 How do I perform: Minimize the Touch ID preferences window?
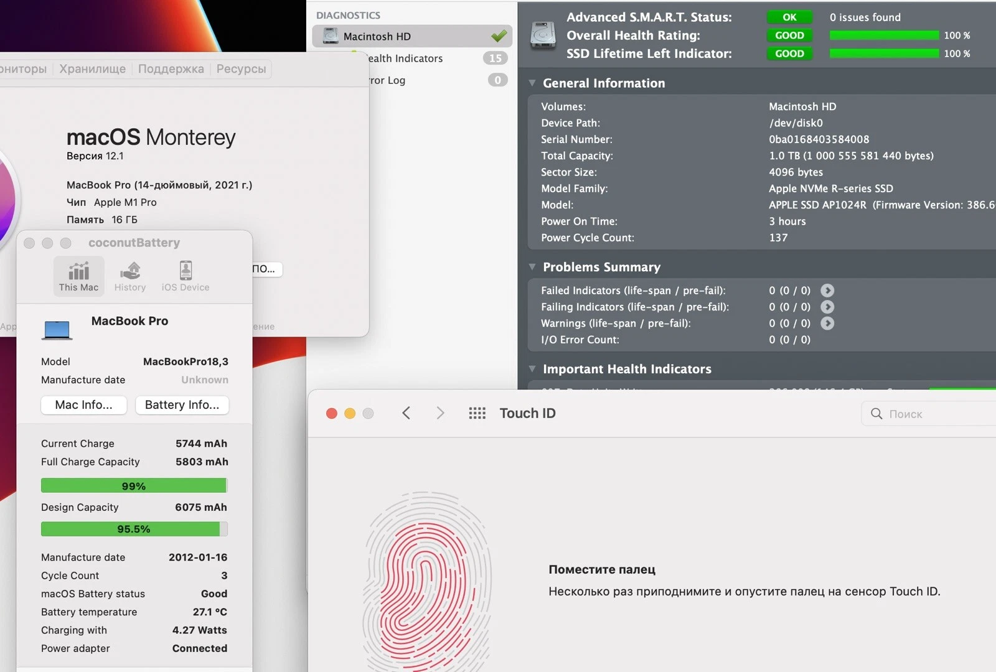(x=350, y=414)
